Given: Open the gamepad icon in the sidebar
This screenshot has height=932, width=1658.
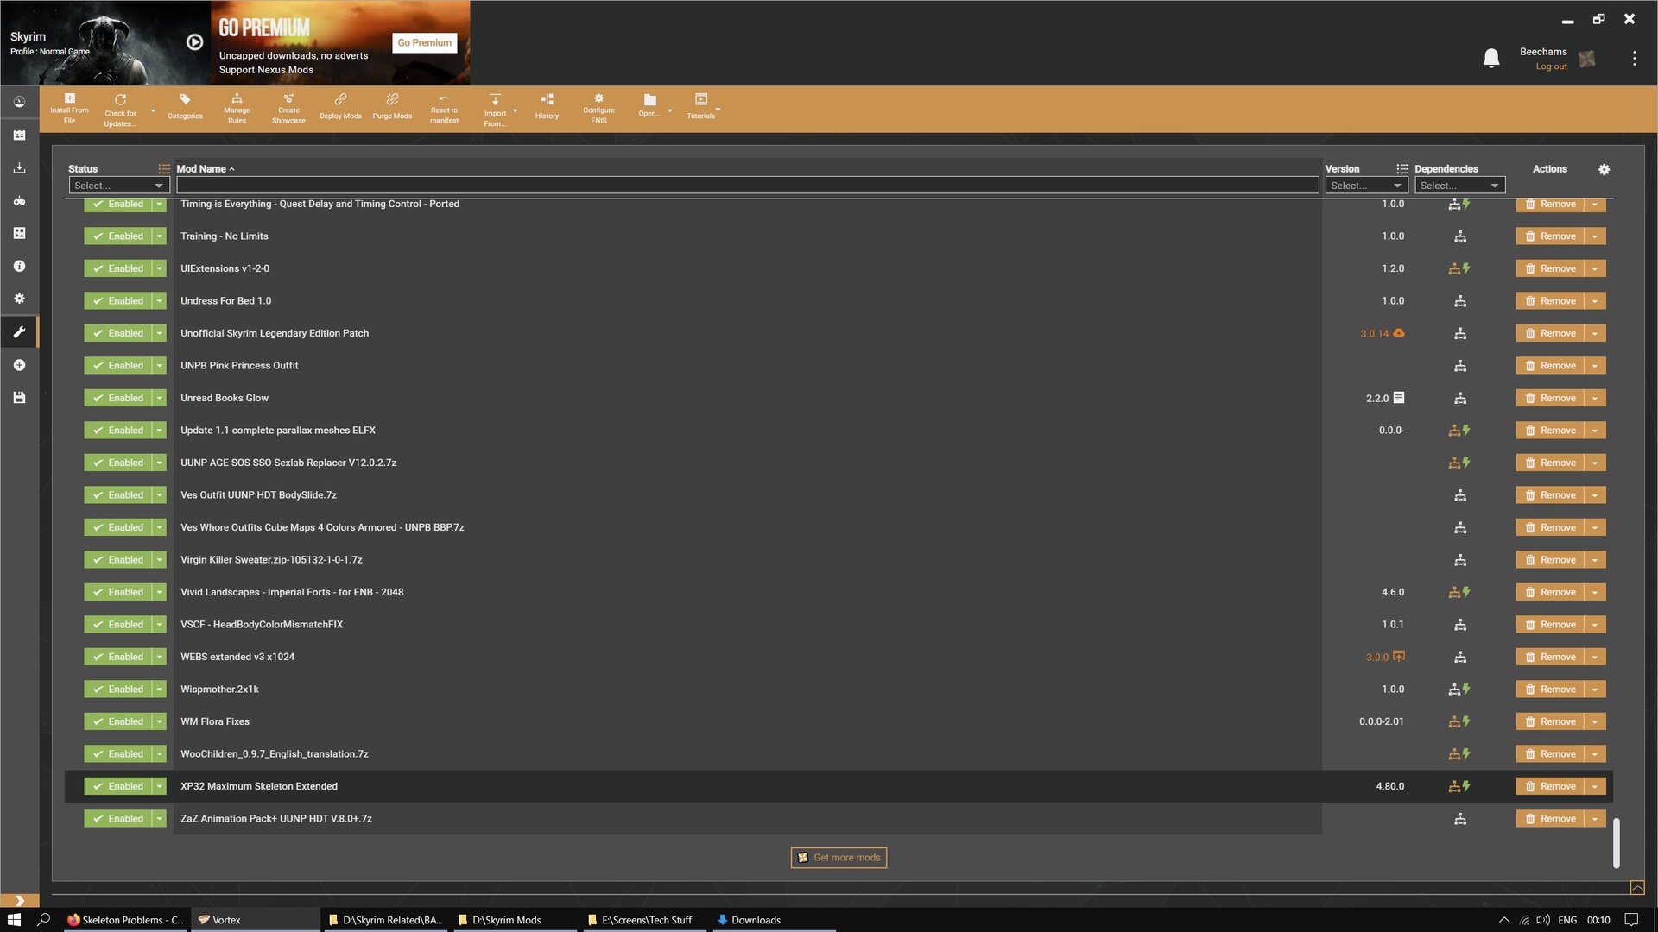Looking at the screenshot, I should click(19, 201).
